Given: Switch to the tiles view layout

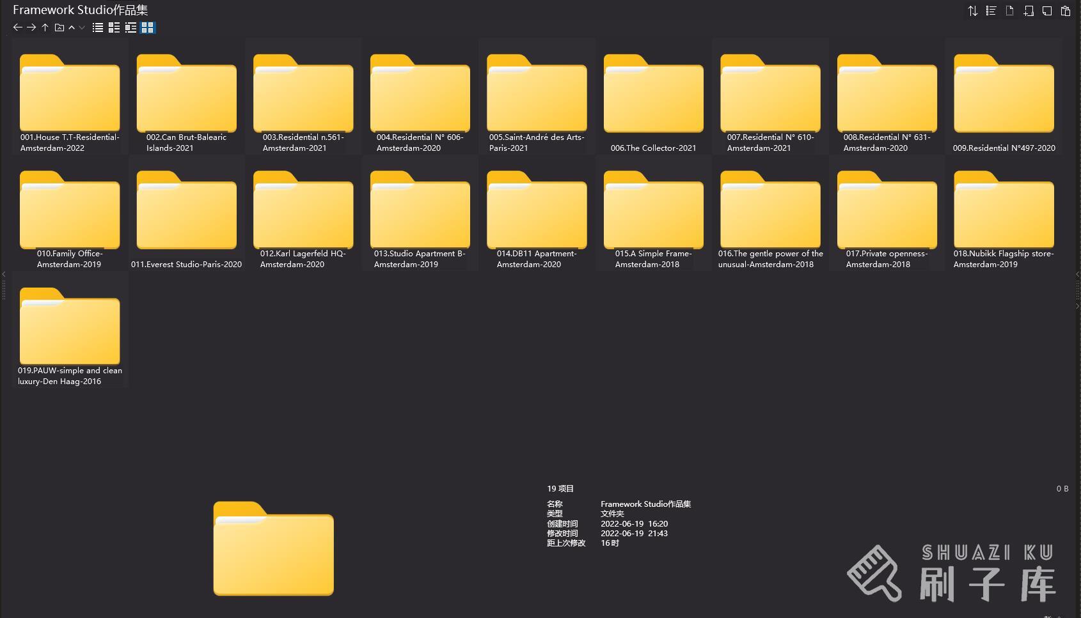Looking at the screenshot, I should tap(114, 27).
